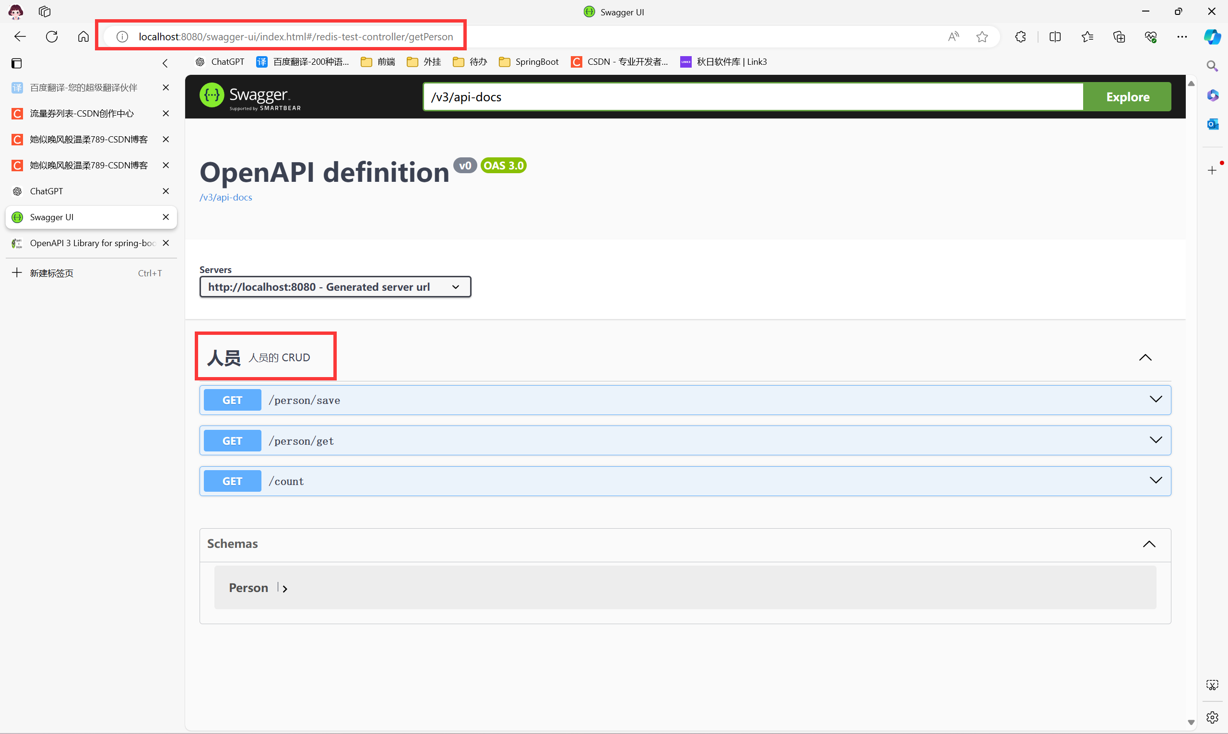Open the 前端 bookmark folder
This screenshot has height=734, width=1228.
coord(378,62)
